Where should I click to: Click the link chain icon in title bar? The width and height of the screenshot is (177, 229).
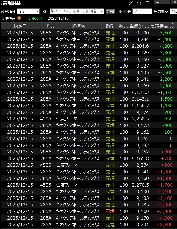coord(131,3)
